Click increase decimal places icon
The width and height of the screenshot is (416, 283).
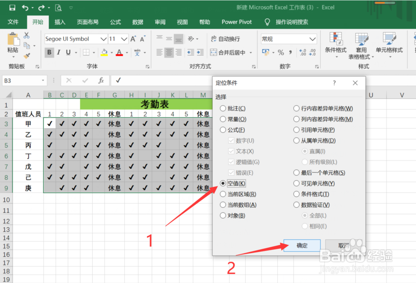pyautogui.click(x=302, y=52)
